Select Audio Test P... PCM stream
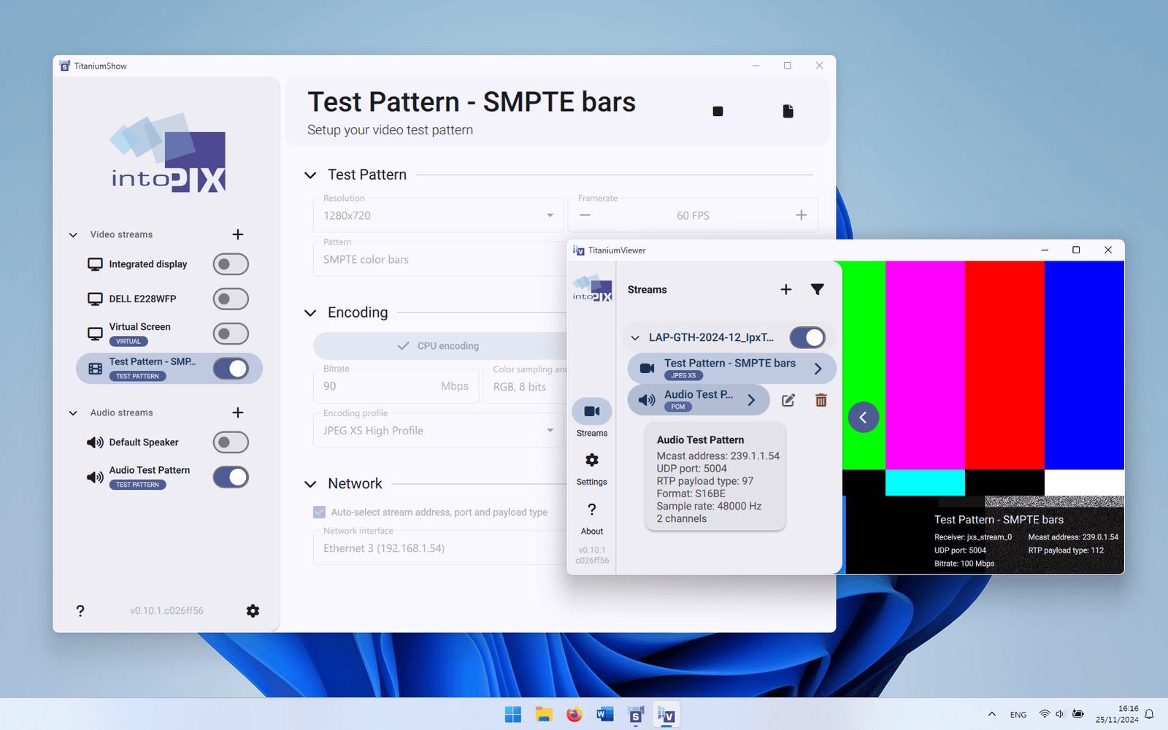The width and height of the screenshot is (1168, 730). pos(699,400)
